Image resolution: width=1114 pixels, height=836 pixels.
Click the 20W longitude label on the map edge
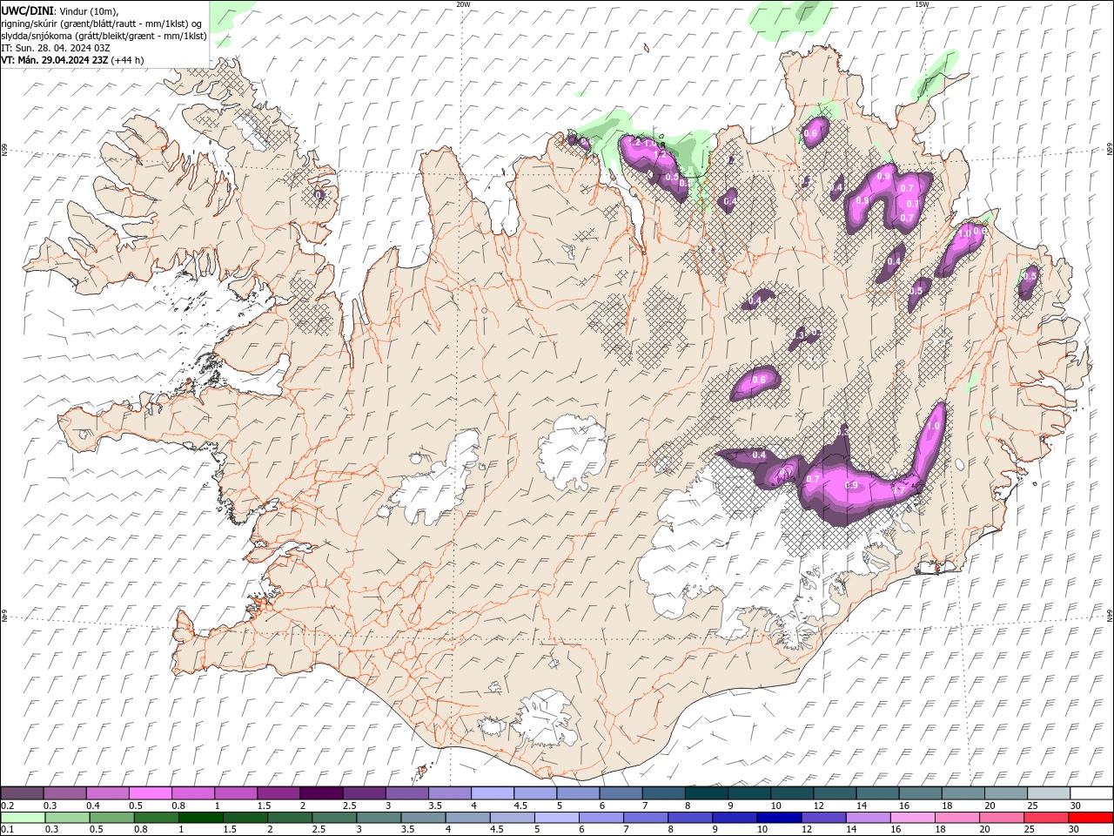[463, 4]
